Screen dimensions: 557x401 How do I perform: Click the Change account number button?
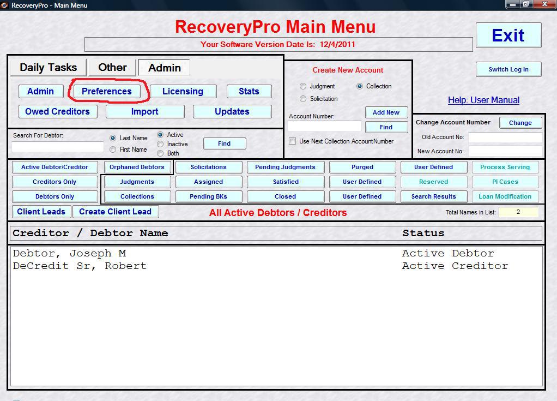[520, 123]
